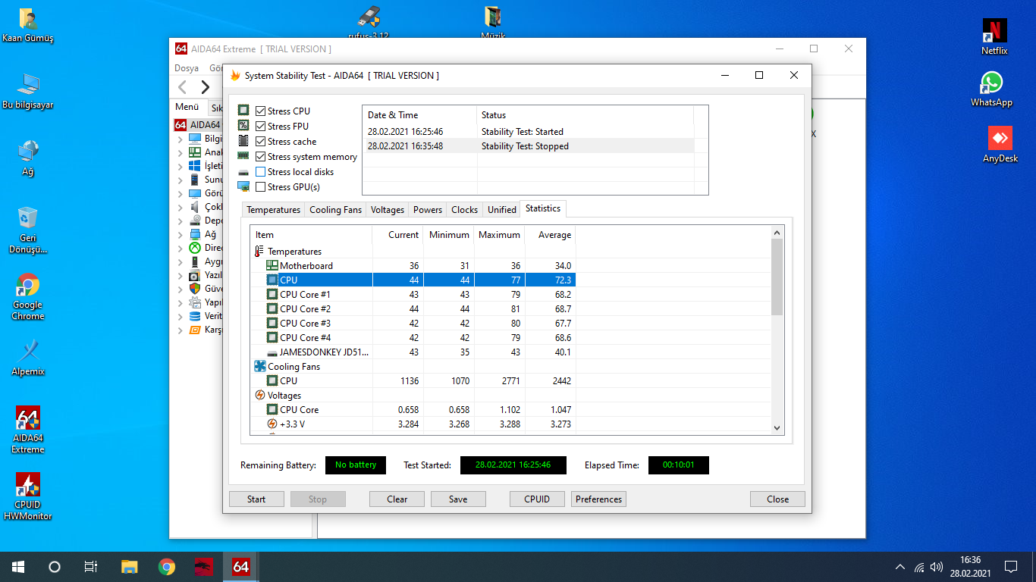1036x582 pixels.
Task: Select the Motherboard temperature row
Action: pyautogui.click(x=413, y=266)
